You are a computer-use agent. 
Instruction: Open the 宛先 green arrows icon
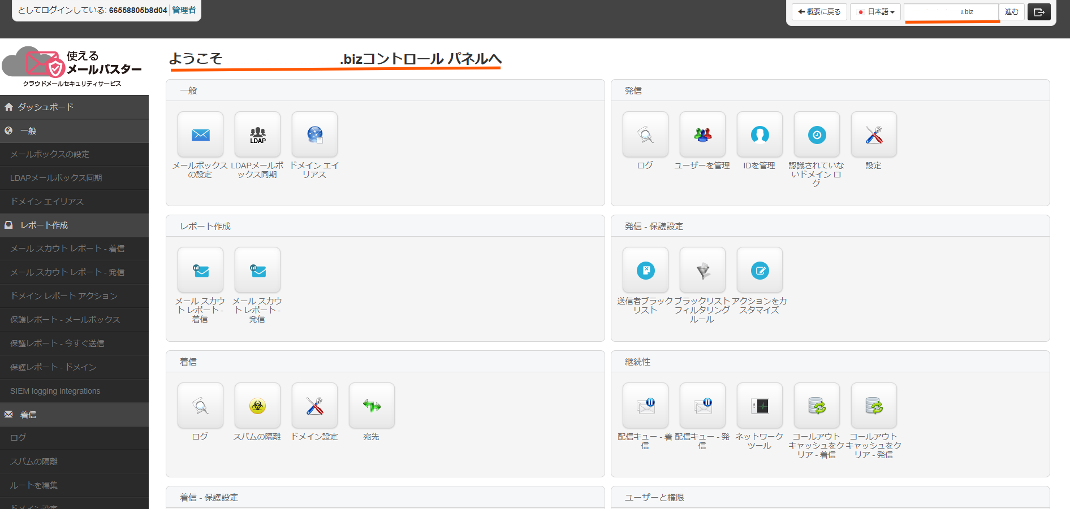[x=372, y=406]
